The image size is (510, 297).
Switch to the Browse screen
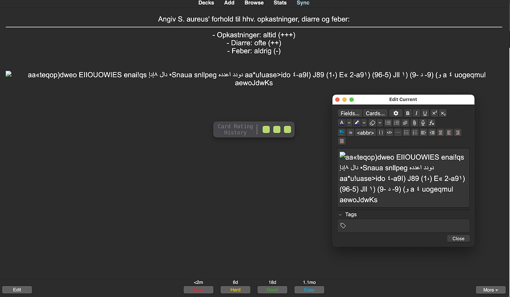[254, 3]
